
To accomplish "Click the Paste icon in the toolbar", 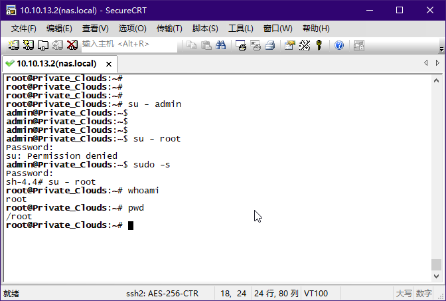I will [206, 45].
